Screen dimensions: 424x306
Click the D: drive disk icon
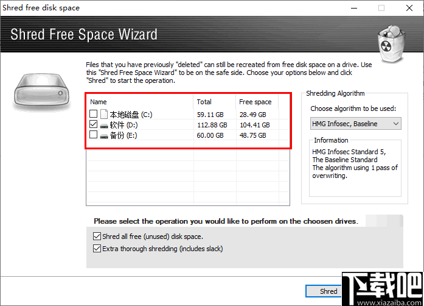point(104,126)
